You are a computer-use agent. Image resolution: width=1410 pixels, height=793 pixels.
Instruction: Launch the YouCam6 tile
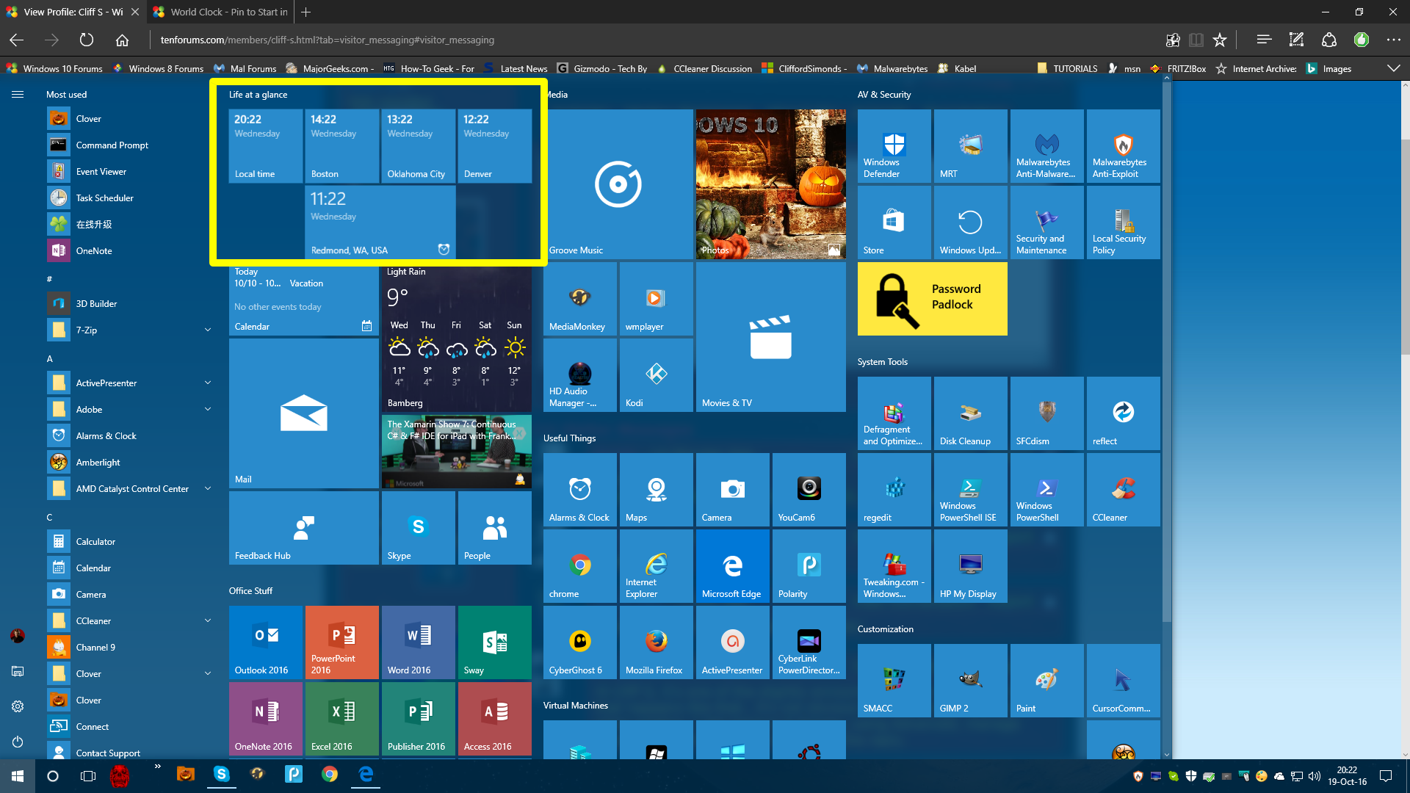809,490
